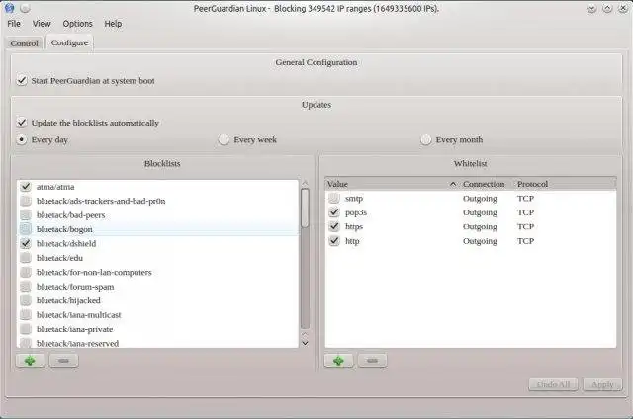Remove whitelist entry with minus button
Image resolution: width=633 pixels, height=419 pixels.
click(372, 361)
